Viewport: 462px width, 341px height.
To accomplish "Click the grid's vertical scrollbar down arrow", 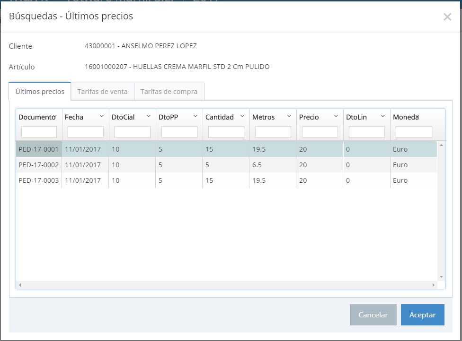I will [441, 277].
